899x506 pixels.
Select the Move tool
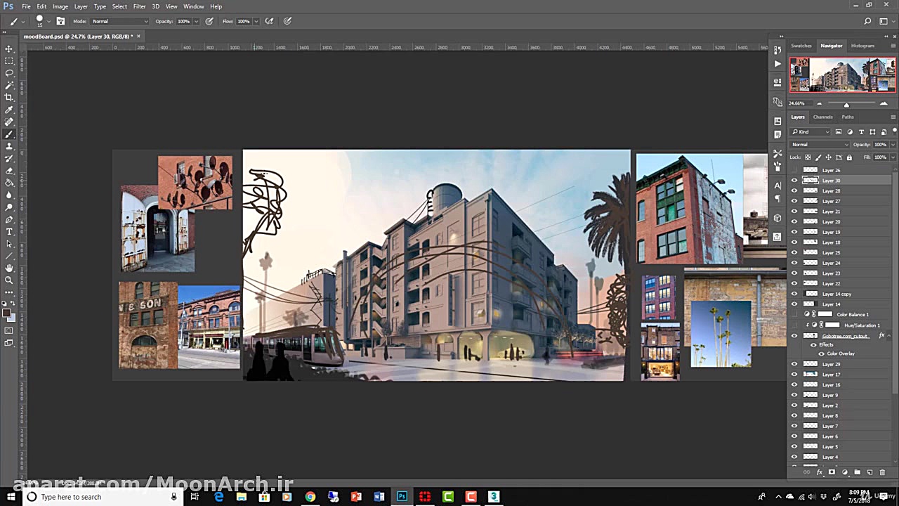click(9, 48)
